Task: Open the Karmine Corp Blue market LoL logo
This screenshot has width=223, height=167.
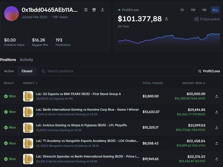Action: pyautogui.click(x=28, y=112)
